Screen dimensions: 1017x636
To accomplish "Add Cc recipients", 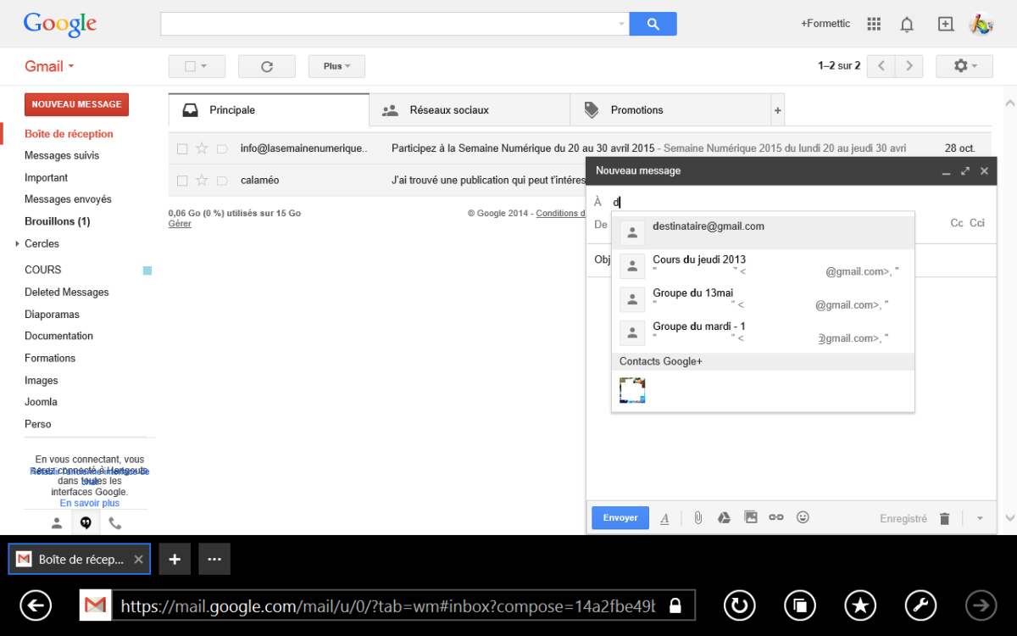I will point(957,223).
